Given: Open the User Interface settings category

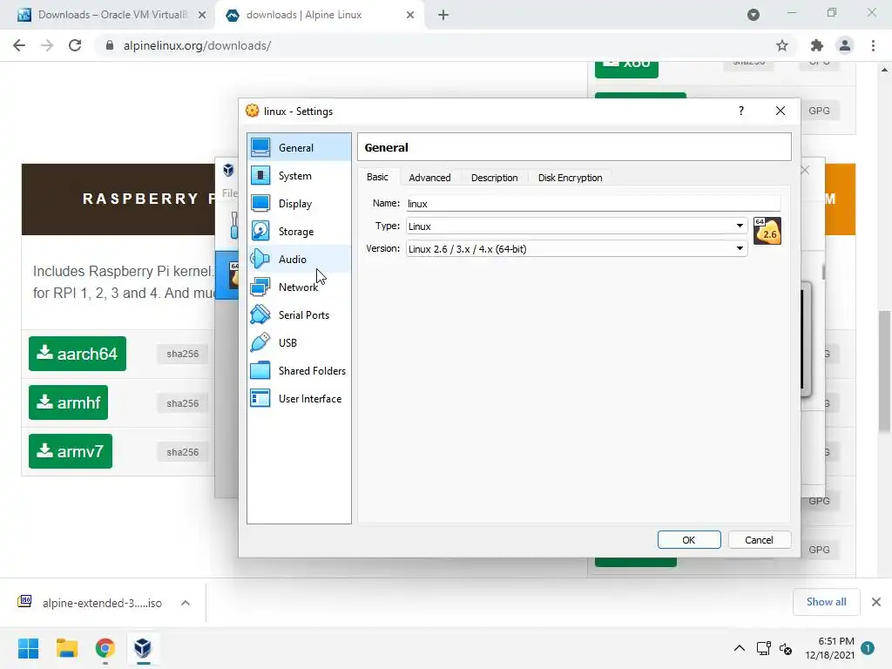Looking at the screenshot, I should tap(299, 399).
